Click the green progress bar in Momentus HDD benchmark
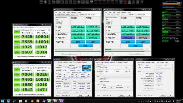Image resolution: width=183 pixels, height=103 pixels. tap(128, 51)
